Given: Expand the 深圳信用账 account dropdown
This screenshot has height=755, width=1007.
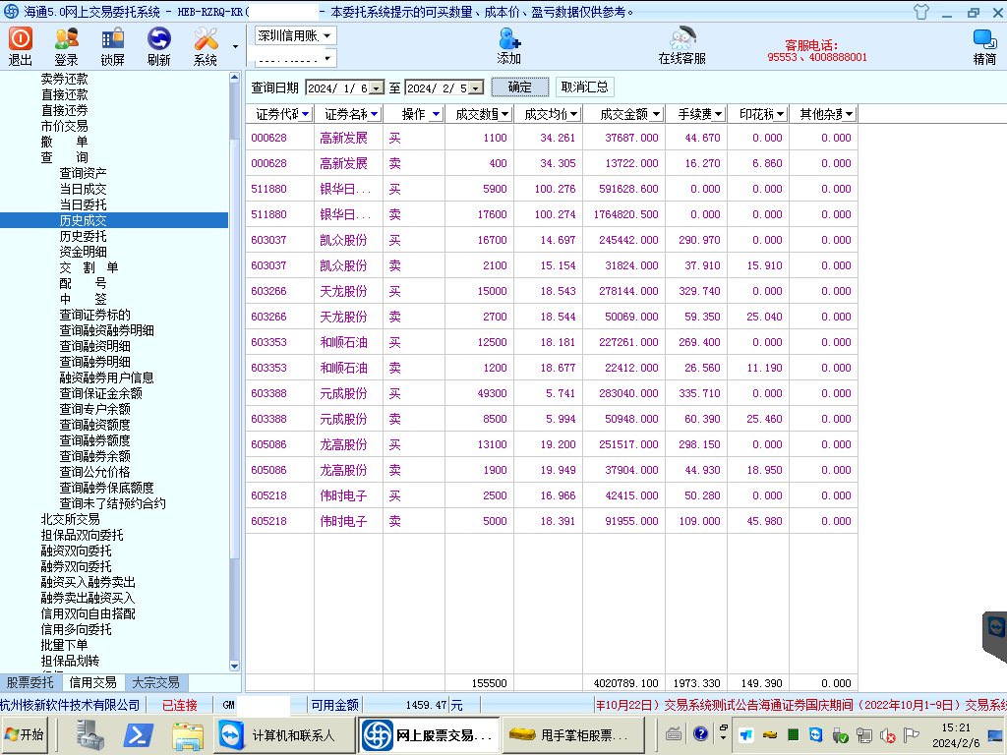Looking at the screenshot, I should pos(327,35).
